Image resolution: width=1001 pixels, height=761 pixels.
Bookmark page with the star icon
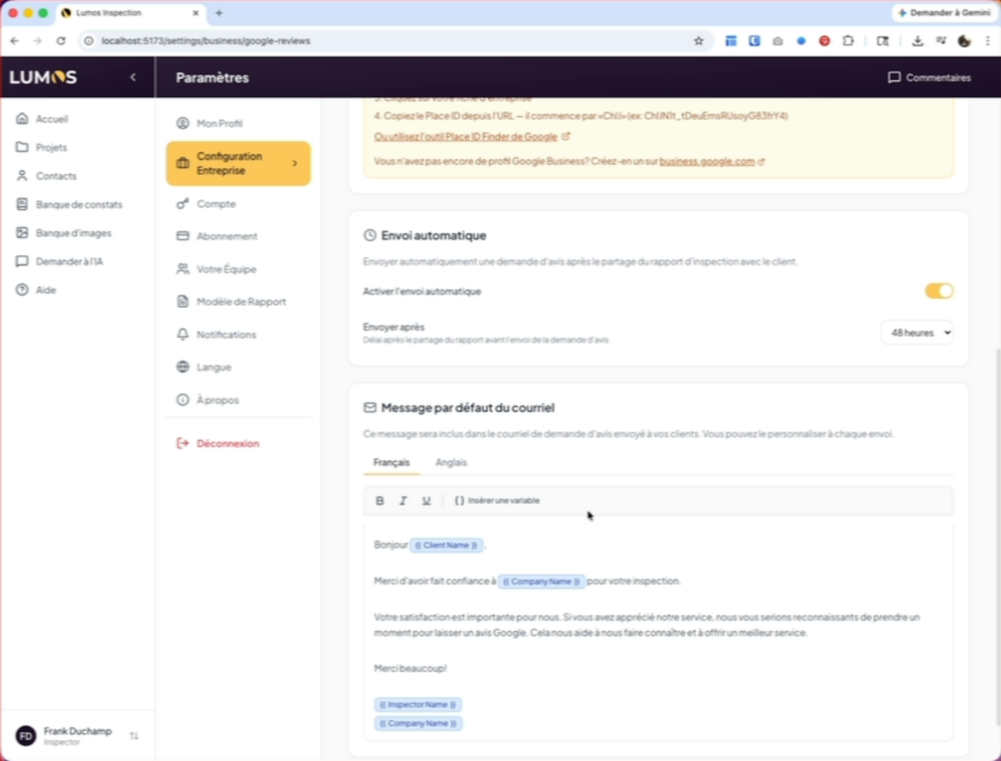pyautogui.click(x=698, y=41)
